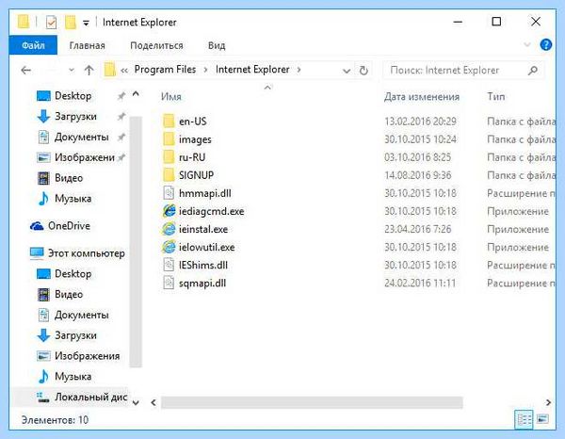Click the help question mark icon
The image size is (565, 439).
(546, 45)
